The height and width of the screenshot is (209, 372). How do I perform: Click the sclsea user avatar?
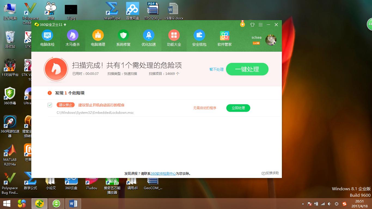click(x=271, y=39)
